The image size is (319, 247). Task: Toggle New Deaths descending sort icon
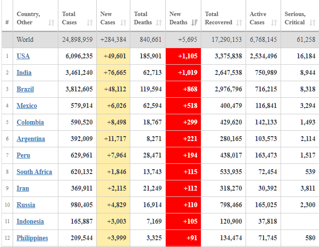click(195, 22)
